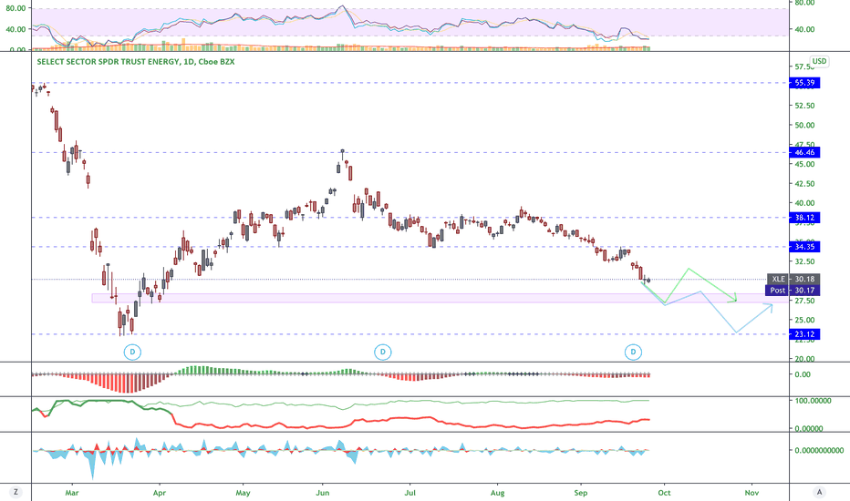The height and width of the screenshot is (501, 850).
Task: Click the Nov label on the time axis
Action: 752,493
